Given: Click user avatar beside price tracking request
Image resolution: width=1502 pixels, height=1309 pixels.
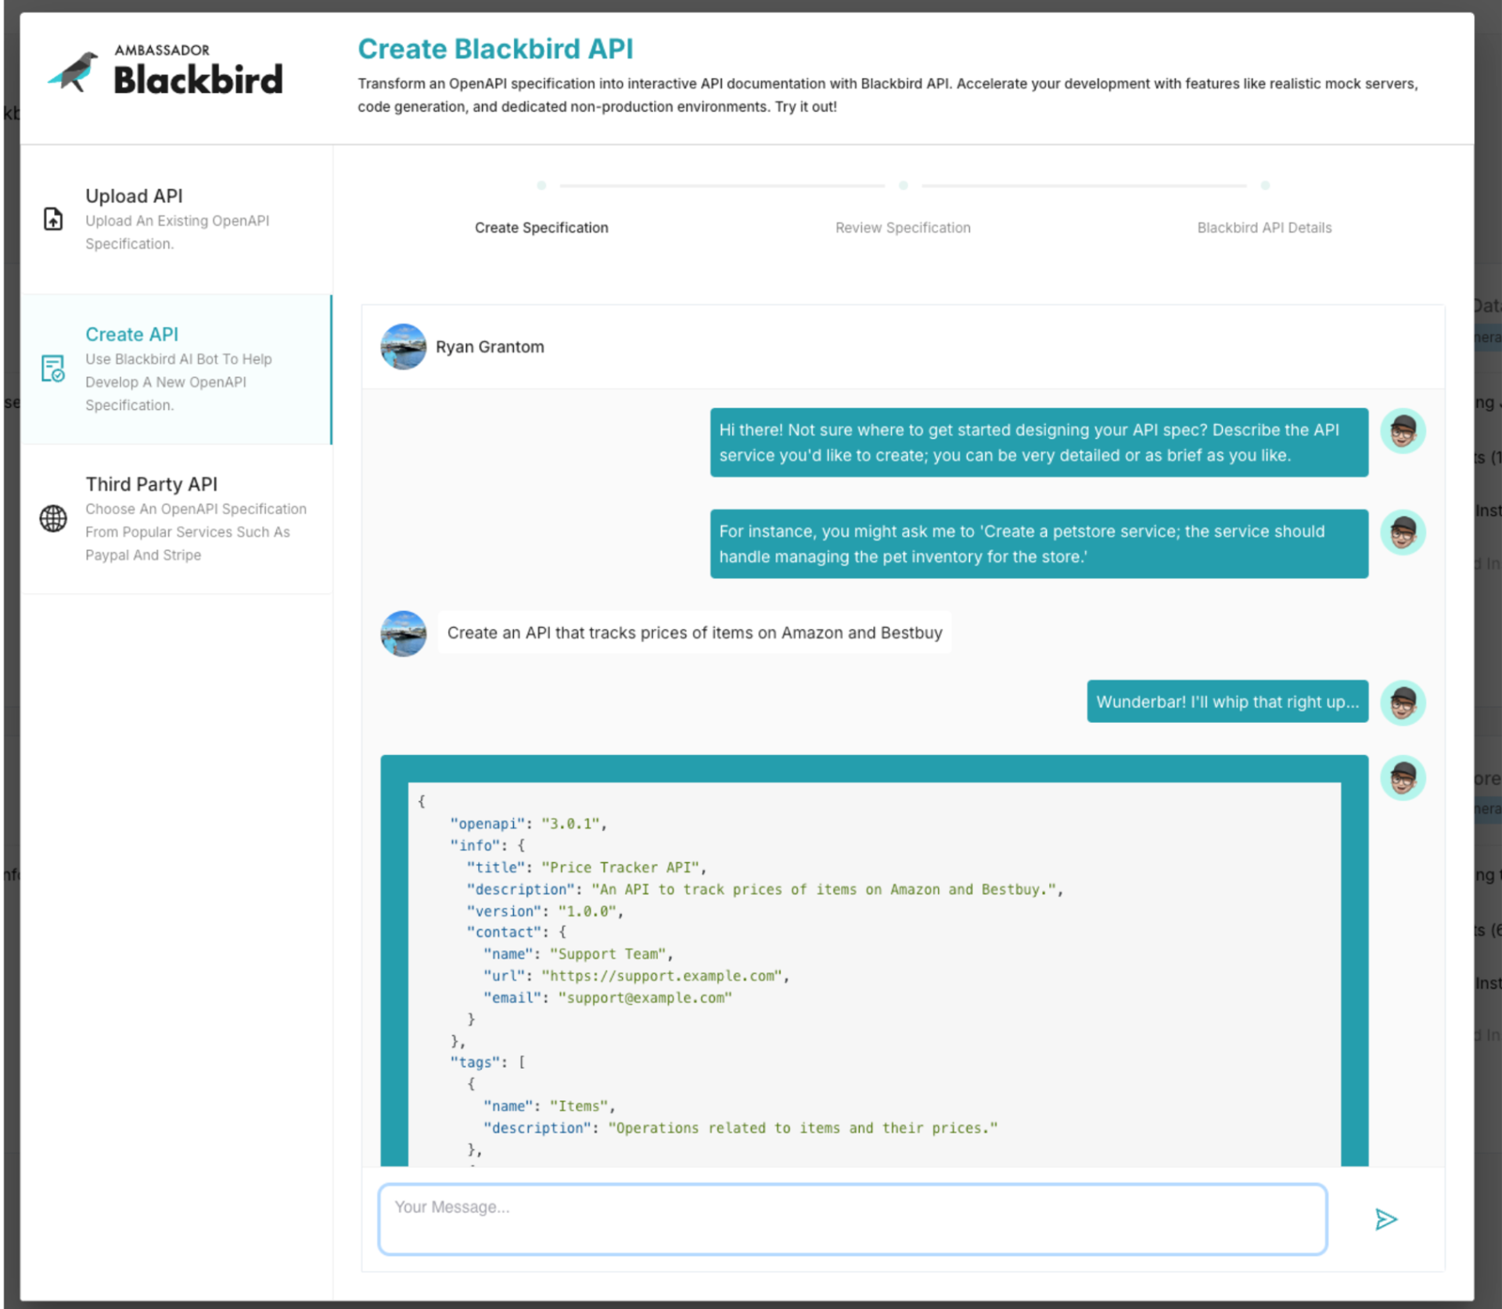Looking at the screenshot, I should (404, 633).
